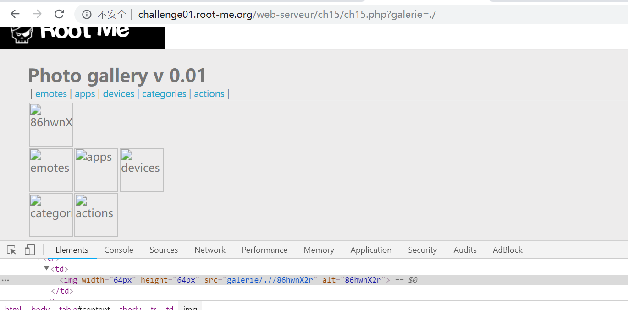This screenshot has width=628, height=310.
Task: Select table#content in the DOM breadcrumb
Action: point(84,308)
